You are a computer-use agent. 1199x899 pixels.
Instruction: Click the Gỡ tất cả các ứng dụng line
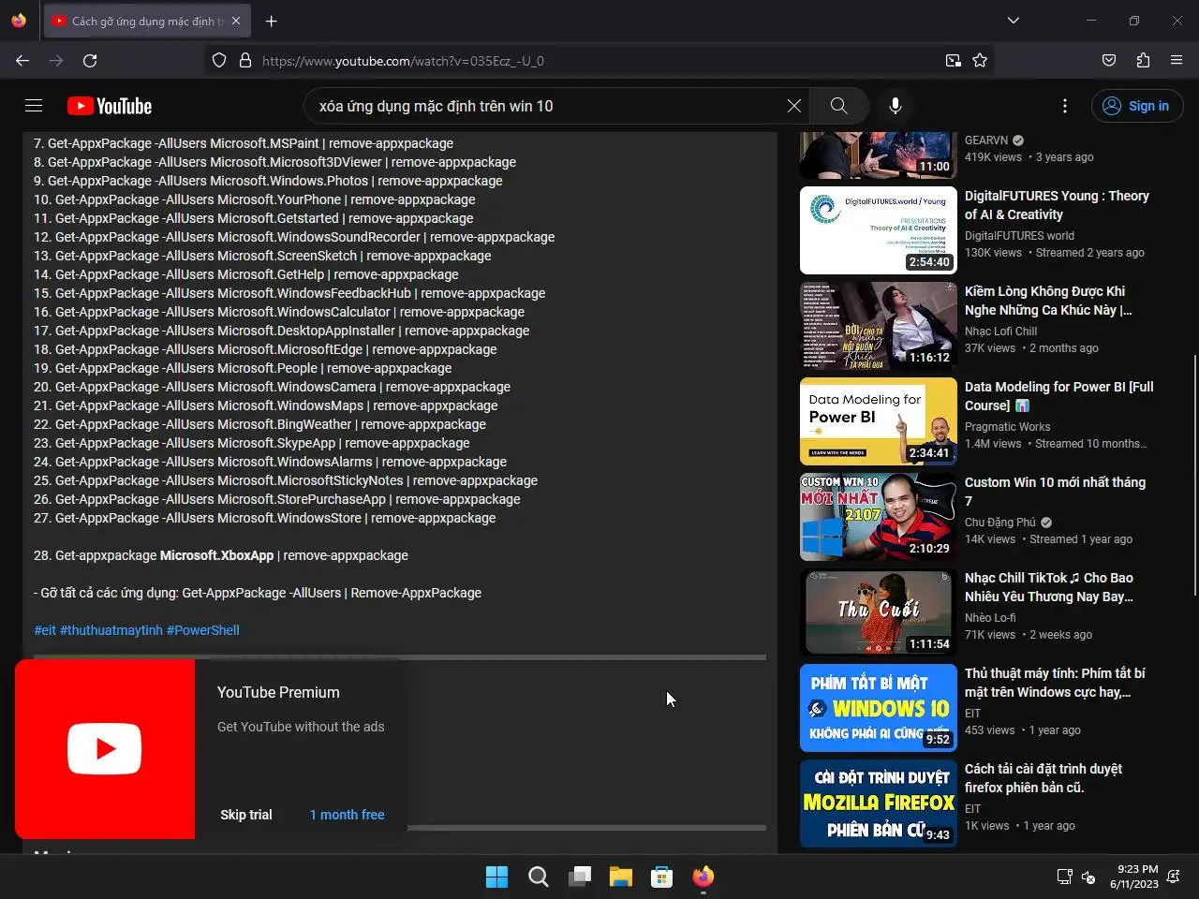click(x=258, y=593)
